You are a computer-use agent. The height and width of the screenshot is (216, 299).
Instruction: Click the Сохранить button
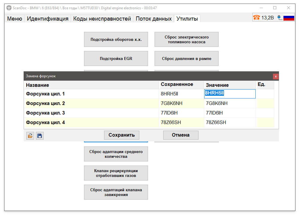coord(122,135)
